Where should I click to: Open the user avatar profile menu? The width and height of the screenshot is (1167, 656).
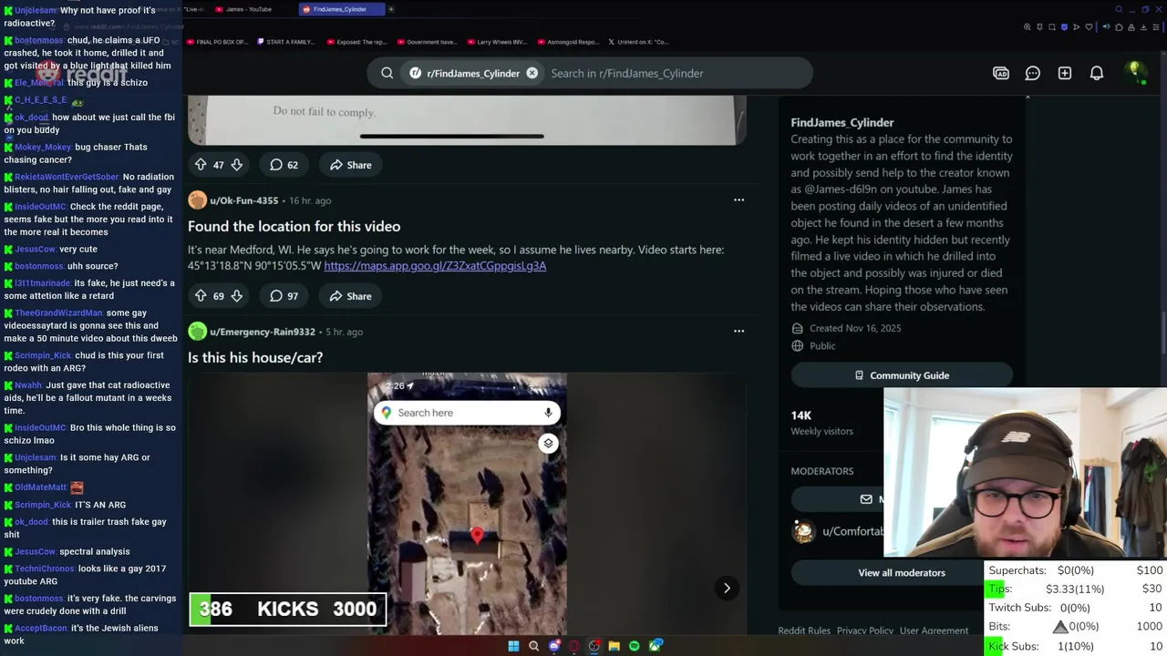[1134, 72]
